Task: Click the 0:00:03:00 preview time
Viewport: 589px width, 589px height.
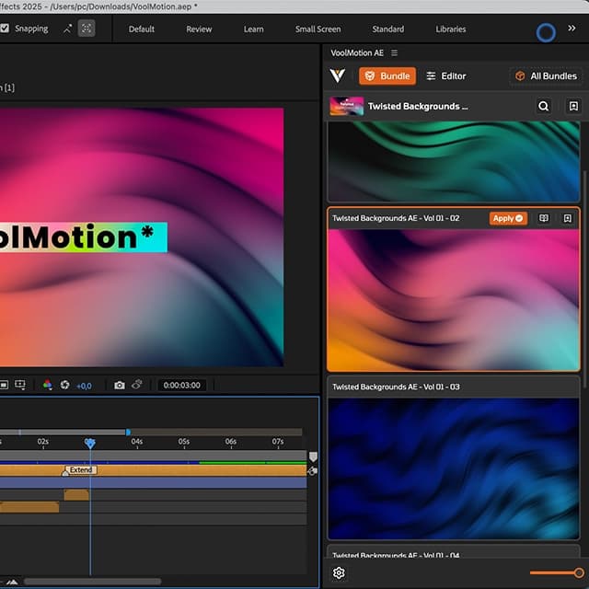Action: coord(182,386)
